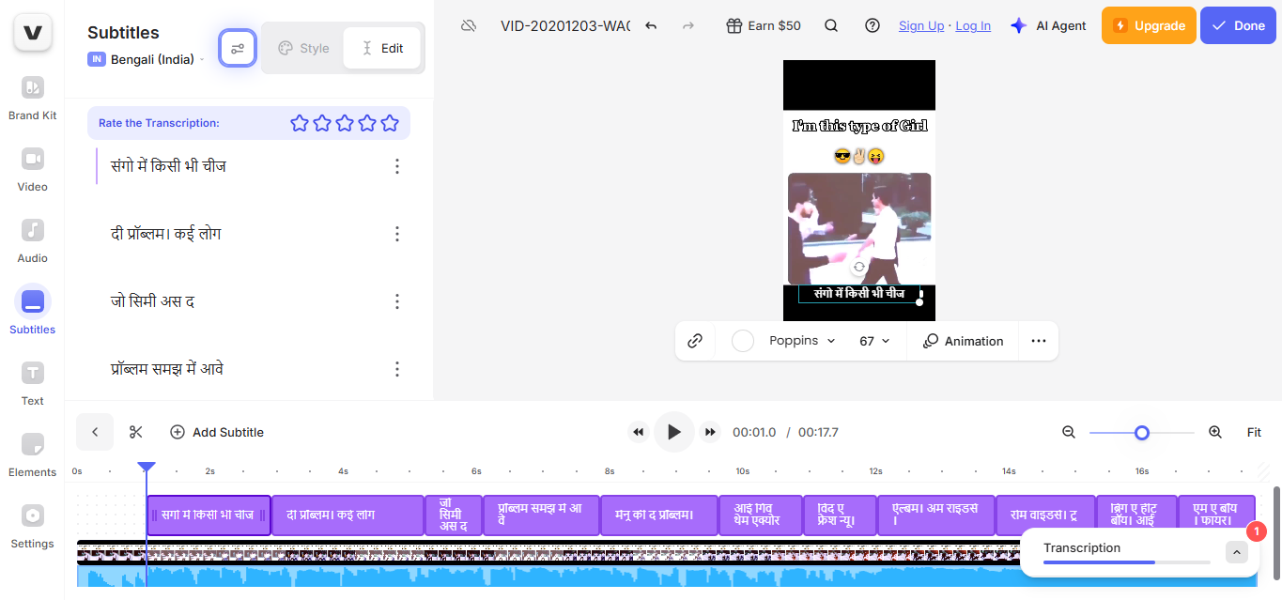Click the Done button
The image size is (1282, 600).
coord(1237,25)
